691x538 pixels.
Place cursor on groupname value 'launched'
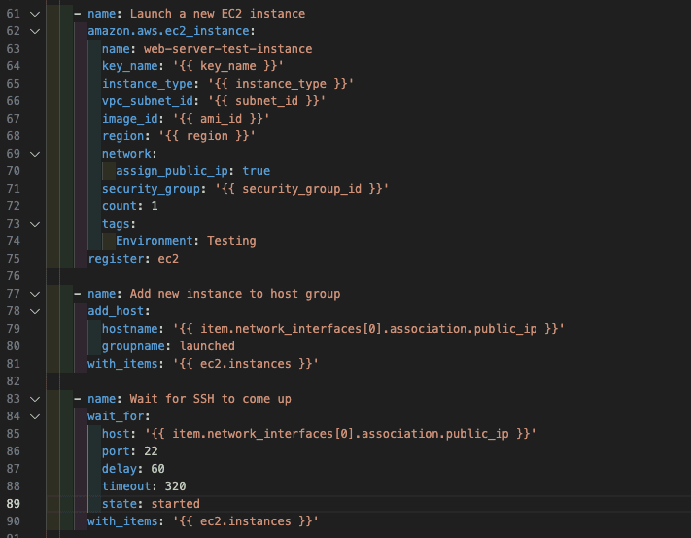(207, 346)
